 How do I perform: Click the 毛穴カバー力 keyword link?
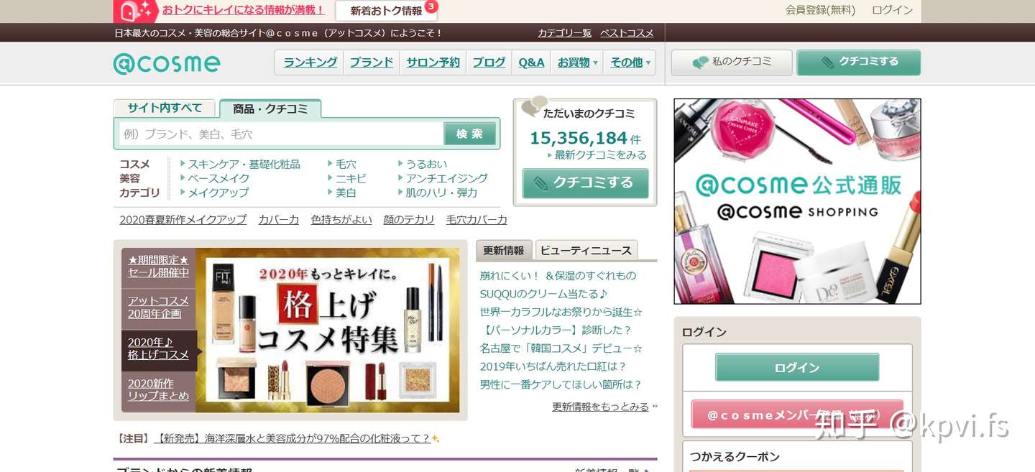(477, 220)
